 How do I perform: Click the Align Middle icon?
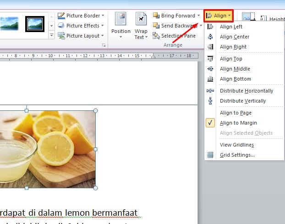(210, 69)
